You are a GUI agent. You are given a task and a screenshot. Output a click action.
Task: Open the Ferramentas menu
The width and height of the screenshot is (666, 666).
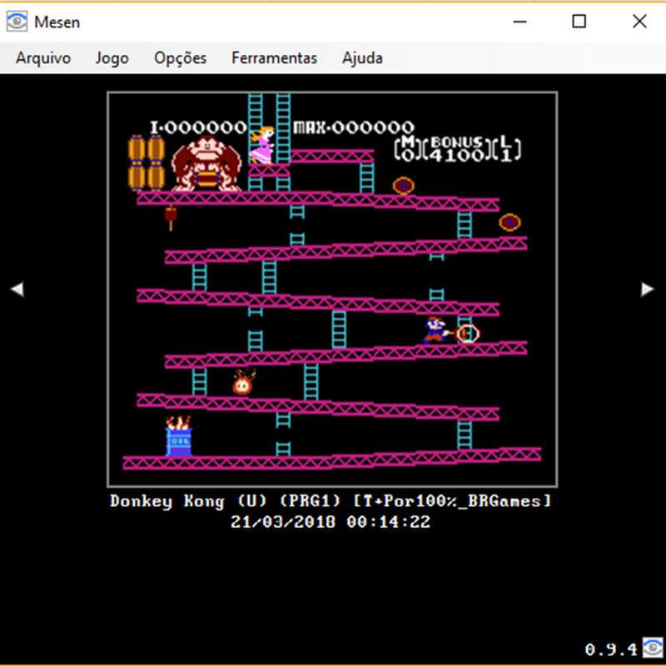pyautogui.click(x=274, y=57)
